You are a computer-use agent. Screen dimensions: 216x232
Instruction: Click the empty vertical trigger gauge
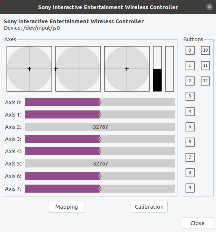[170, 69]
